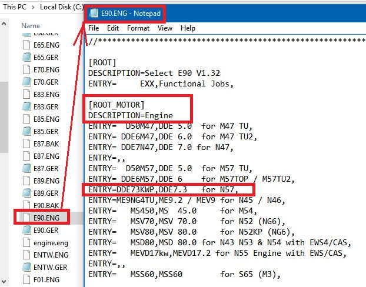Image resolution: width=366 pixels, height=287 pixels.
Task: Open the Edit menu in Notepad
Action: point(113,28)
